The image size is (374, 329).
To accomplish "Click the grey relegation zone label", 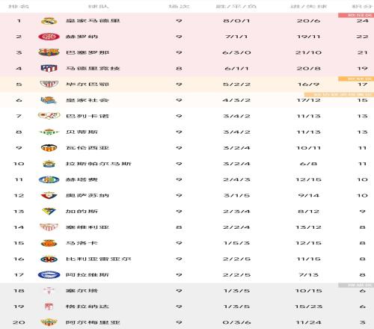I will pos(356,285).
